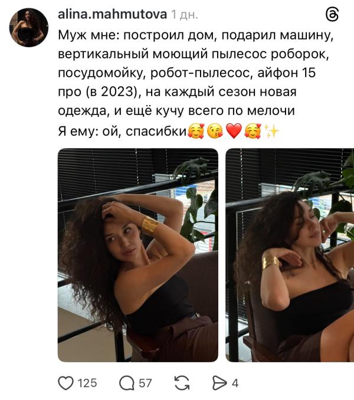Click the sparkles emoji ending the post

coord(271,131)
